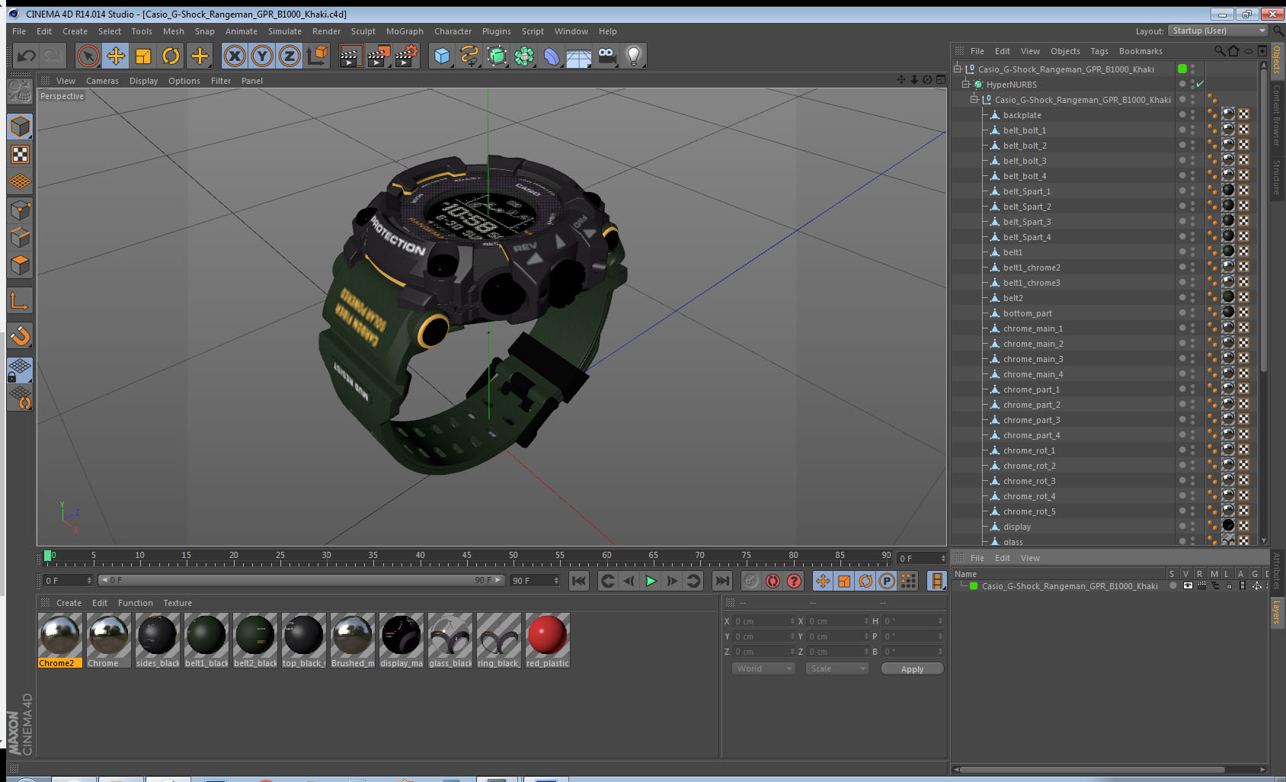Open the File menu
Image resolution: width=1286 pixels, height=782 pixels.
tap(19, 31)
